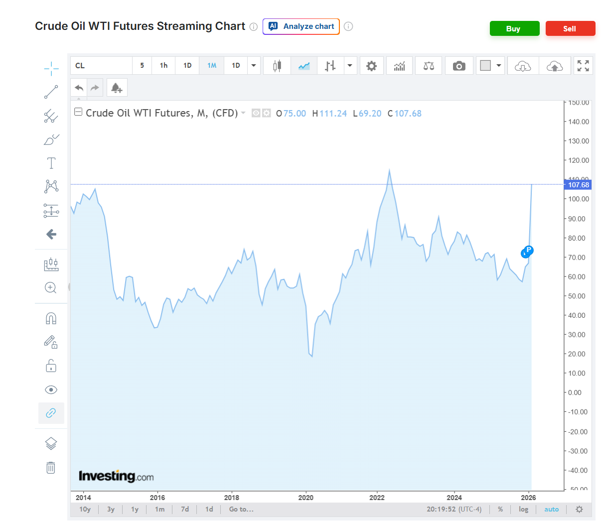Click the add alert bell icon
Image resolution: width=603 pixels, height=522 pixels.
pos(117,88)
